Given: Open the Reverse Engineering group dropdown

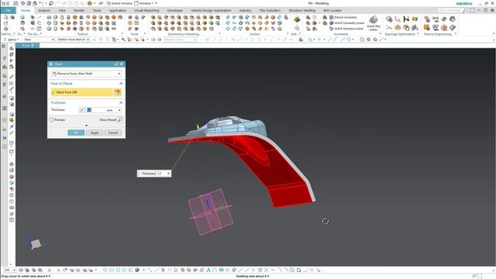Looking at the screenshot, I should pyautogui.click(x=456, y=34).
